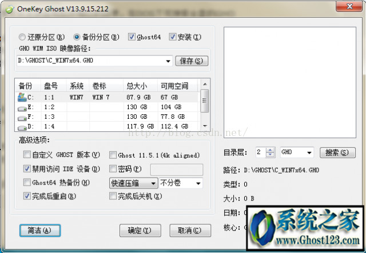Screen dimensions: 366x253
Task: Decrease the 目录层 spinner value
Action: (270, 155)
